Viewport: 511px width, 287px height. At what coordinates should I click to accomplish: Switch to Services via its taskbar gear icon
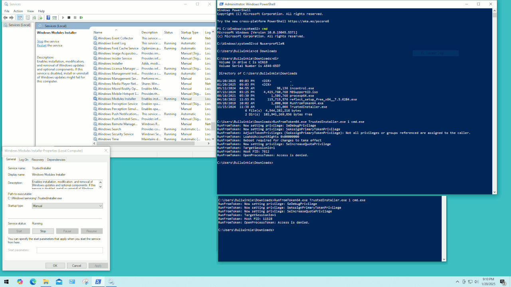111,282
